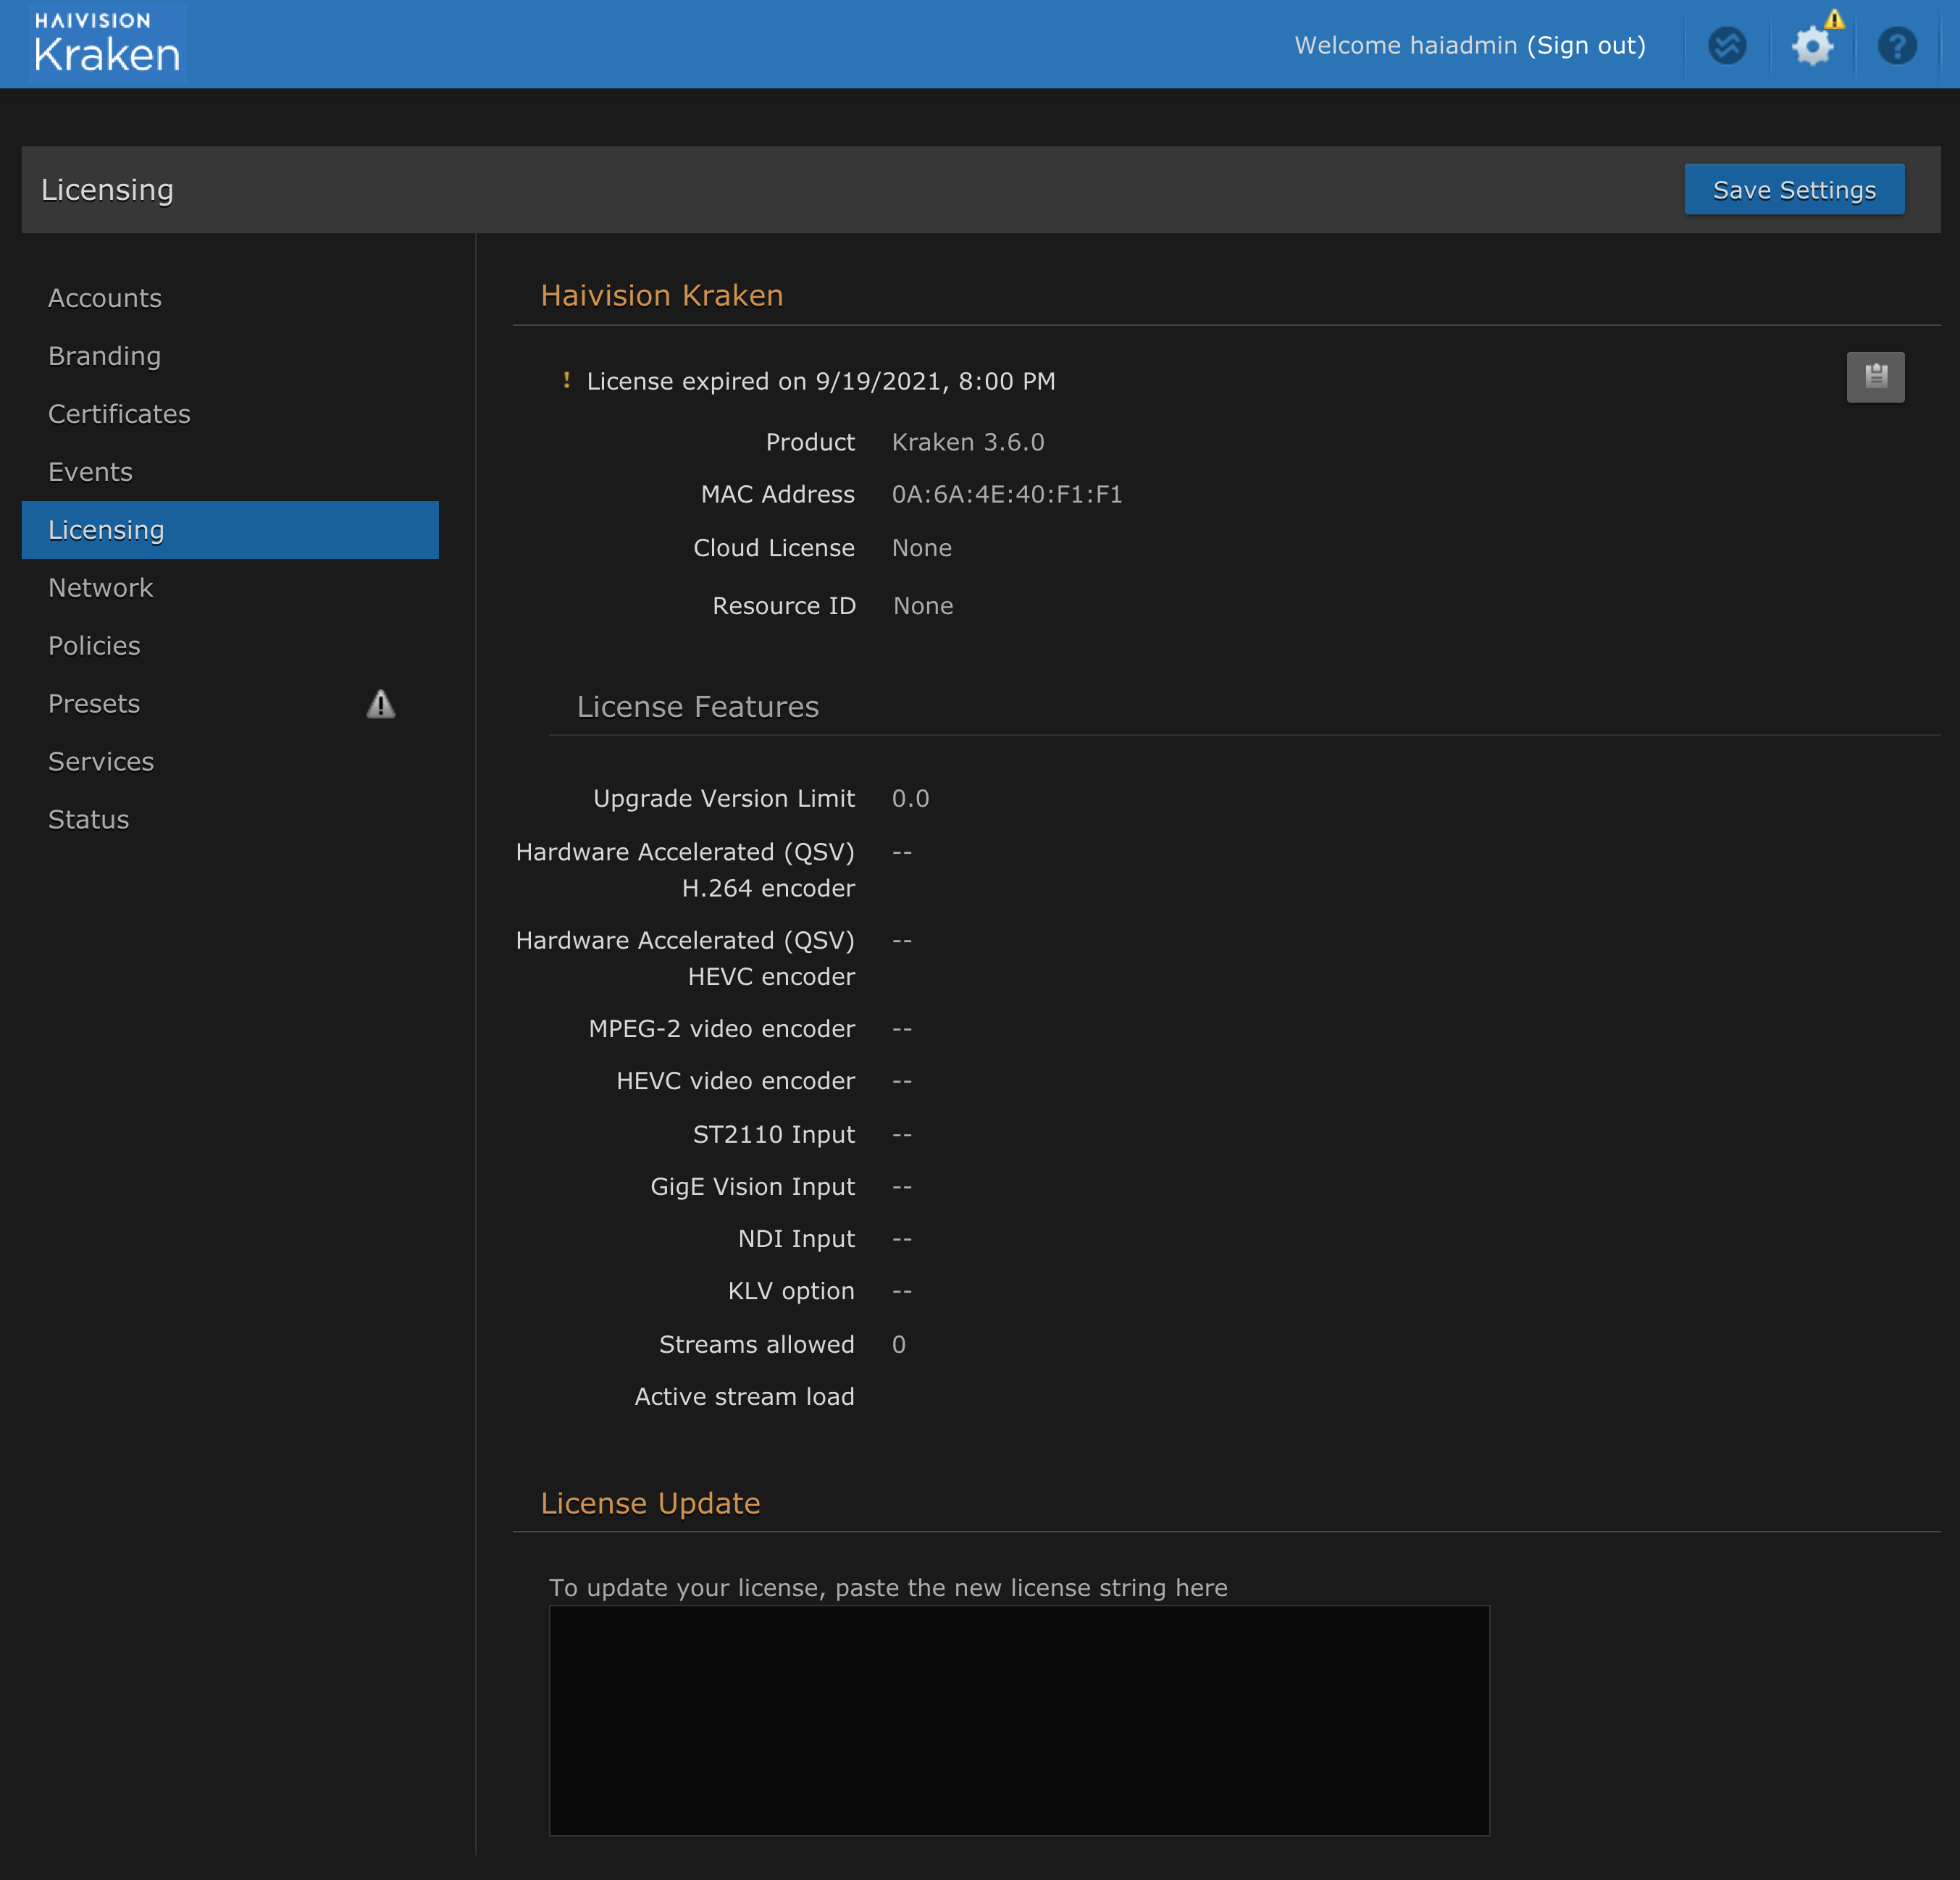Click the license string input area
This screenshot has width=1960, height=1880.
click(1018, 1721)
